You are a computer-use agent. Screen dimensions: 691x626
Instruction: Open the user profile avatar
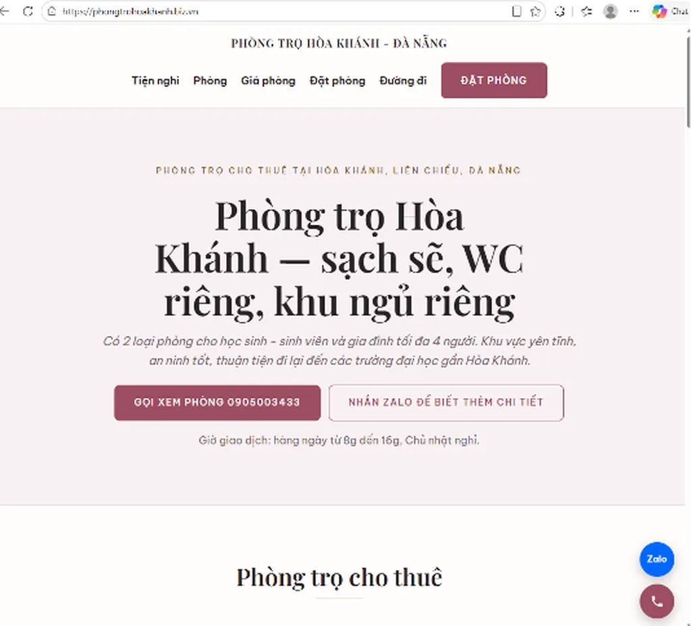pos(610,11)
